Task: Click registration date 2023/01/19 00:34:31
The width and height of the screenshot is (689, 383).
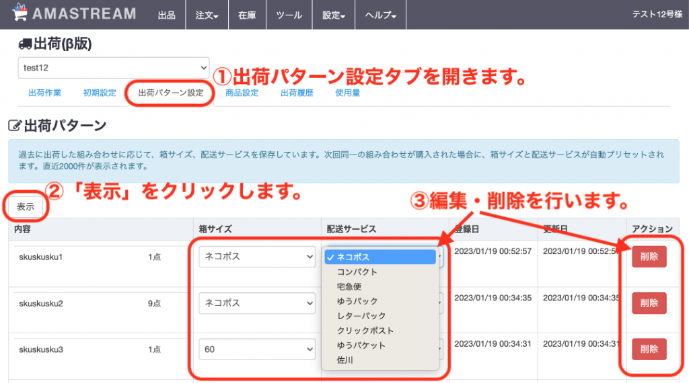Action: click(x=493, y=344)
